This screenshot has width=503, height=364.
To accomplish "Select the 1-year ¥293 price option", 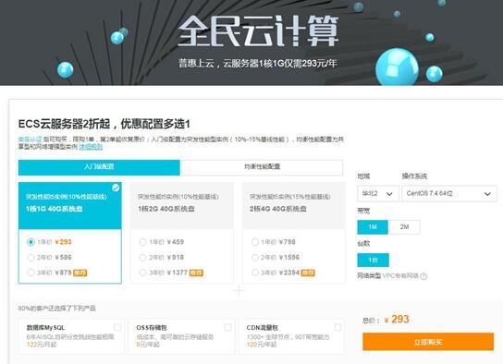I will click(31, 242).
